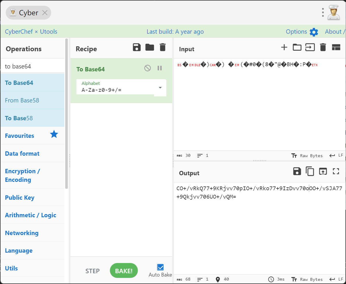Click the operations list scrollbar
The height and width of the screenshot is (284, 346).
coord(67,114)
